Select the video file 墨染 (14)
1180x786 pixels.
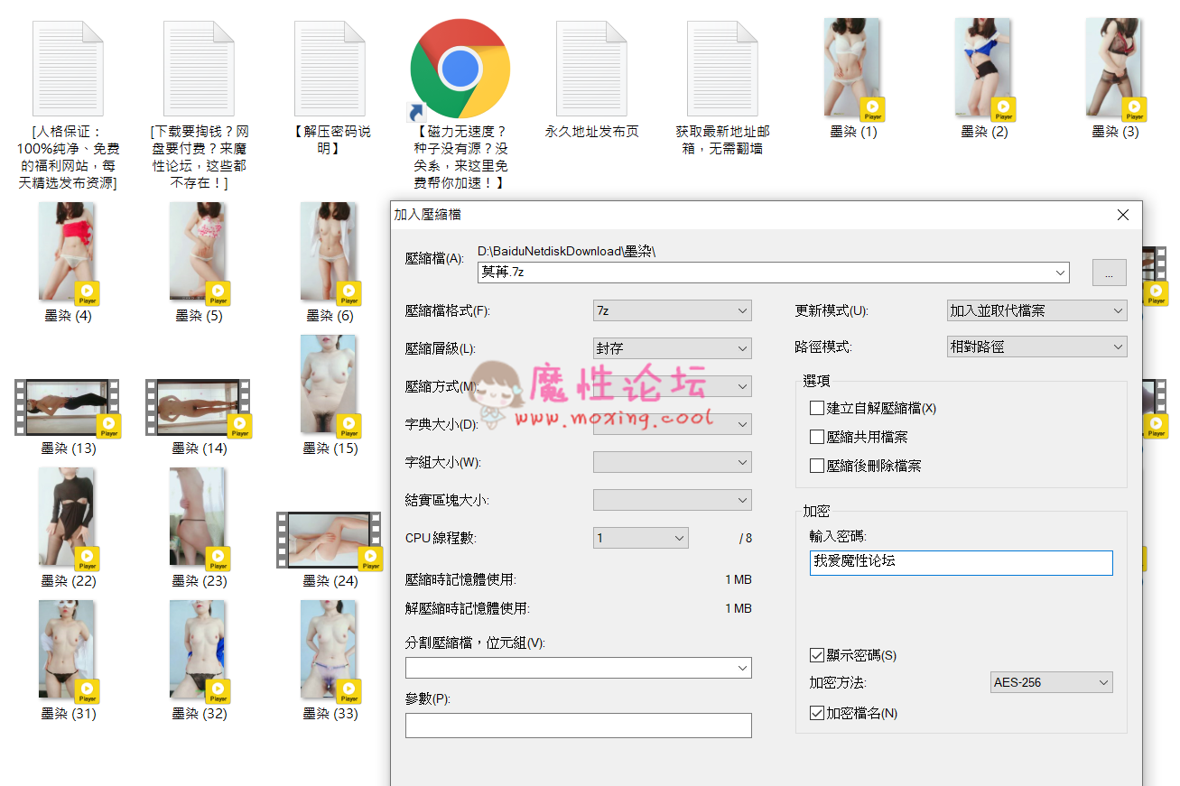point(200,409)
